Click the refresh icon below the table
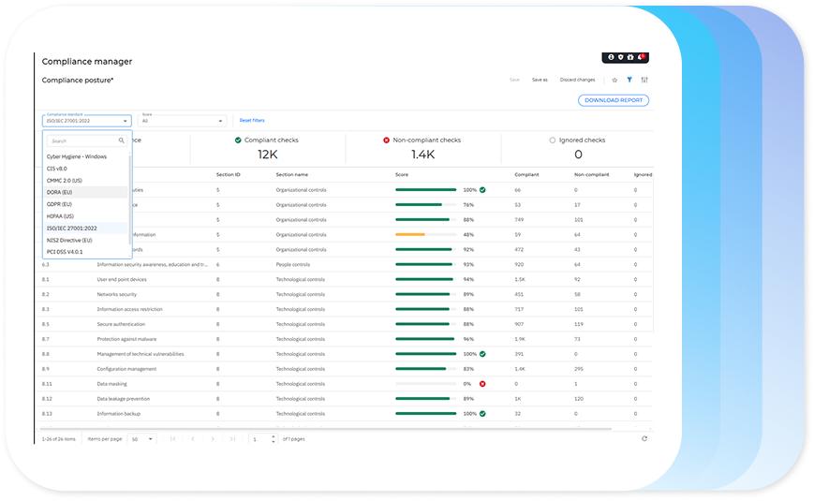The image size is (814, 501). pyautogui.click(x=644, y=438)
